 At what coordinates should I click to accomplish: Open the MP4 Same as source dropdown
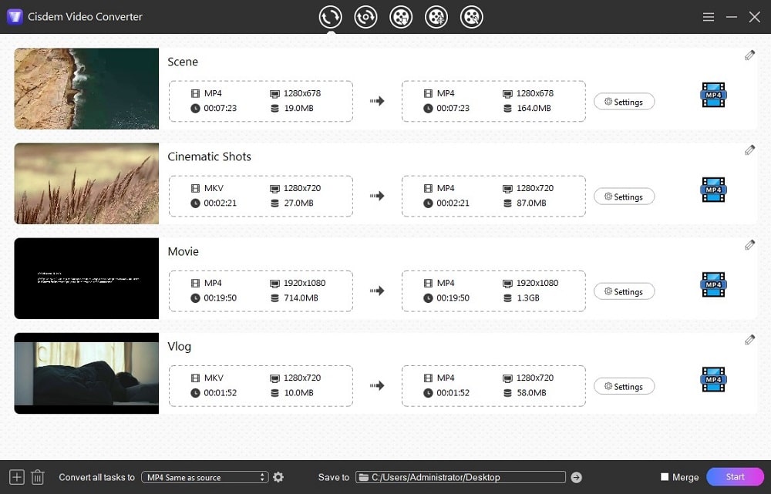[x=204, y=477]
